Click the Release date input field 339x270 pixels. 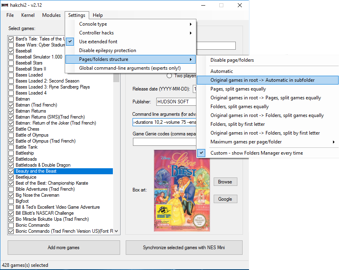194,89
